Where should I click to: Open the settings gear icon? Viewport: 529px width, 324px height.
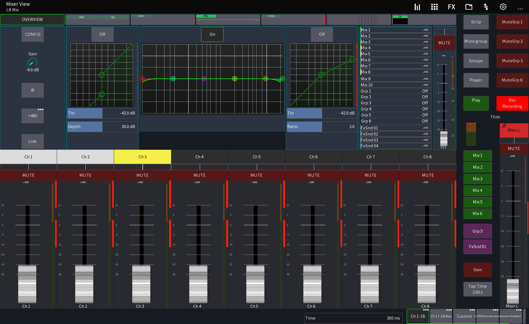503,7
